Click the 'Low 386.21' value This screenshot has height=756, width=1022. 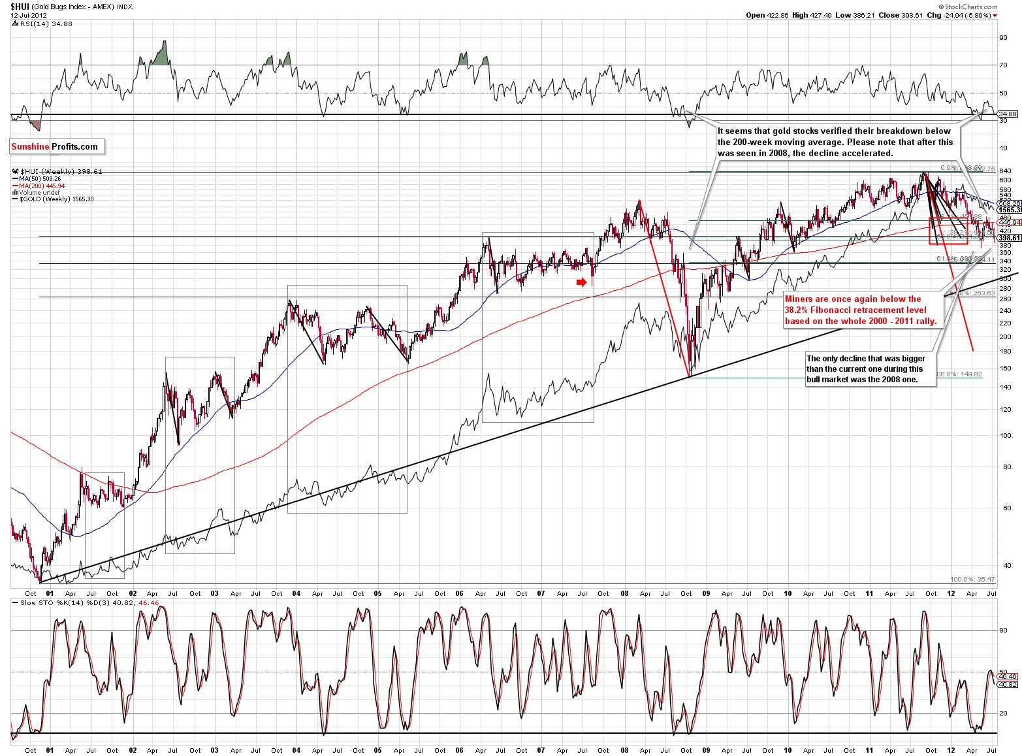coord(855,15)
